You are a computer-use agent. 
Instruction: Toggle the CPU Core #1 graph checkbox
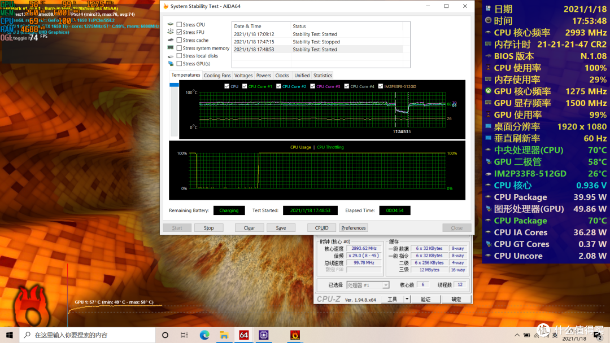[245, 86]
